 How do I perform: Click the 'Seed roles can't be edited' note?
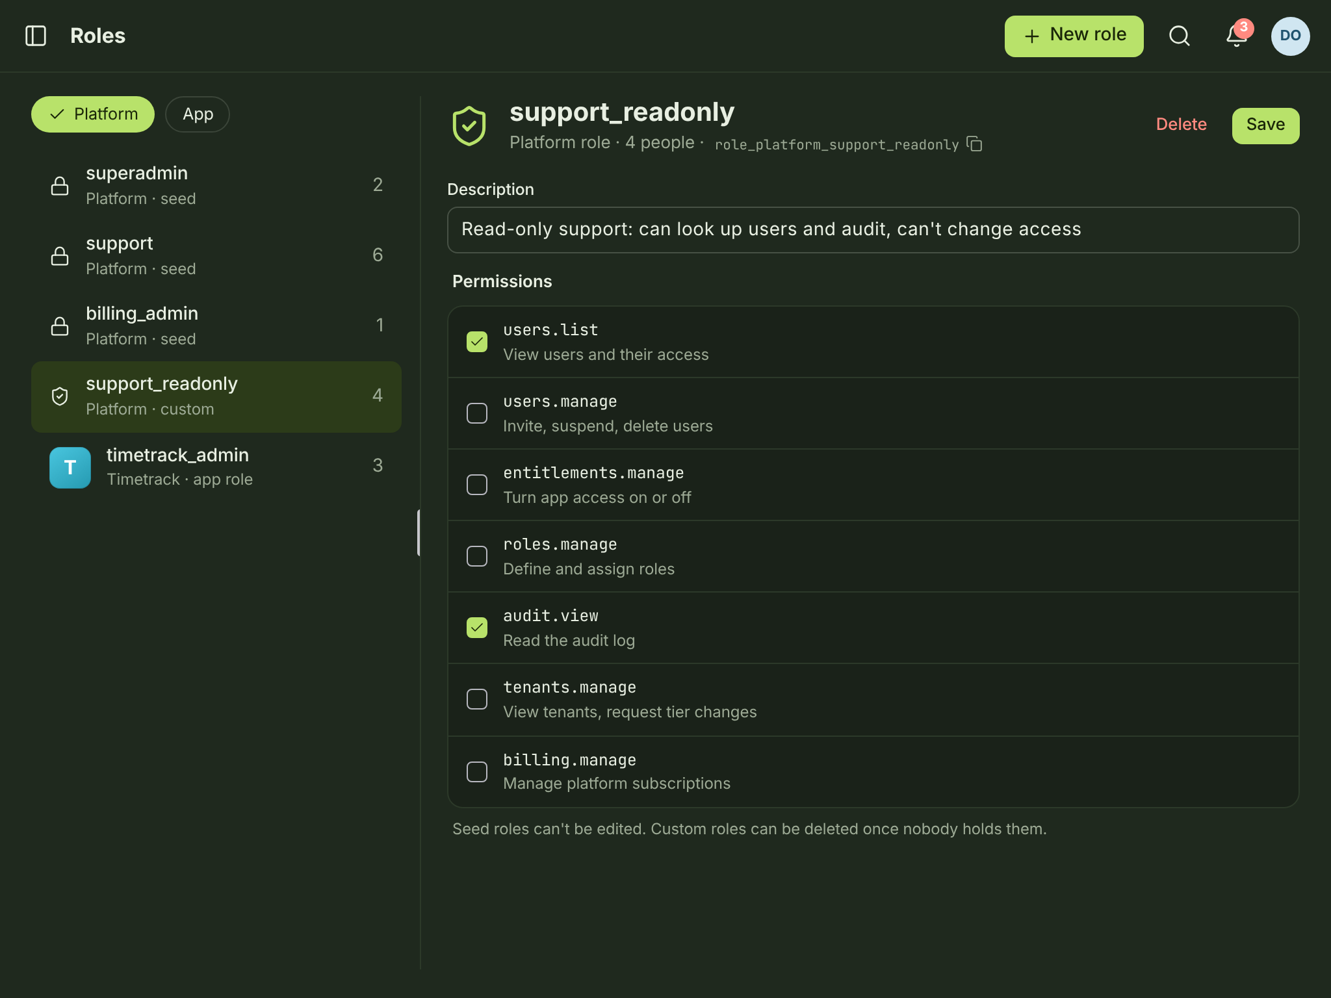point(749,829)
